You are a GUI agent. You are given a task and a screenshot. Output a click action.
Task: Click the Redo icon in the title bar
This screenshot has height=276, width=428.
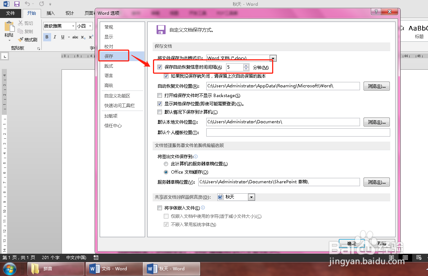[x=41, y=4]
